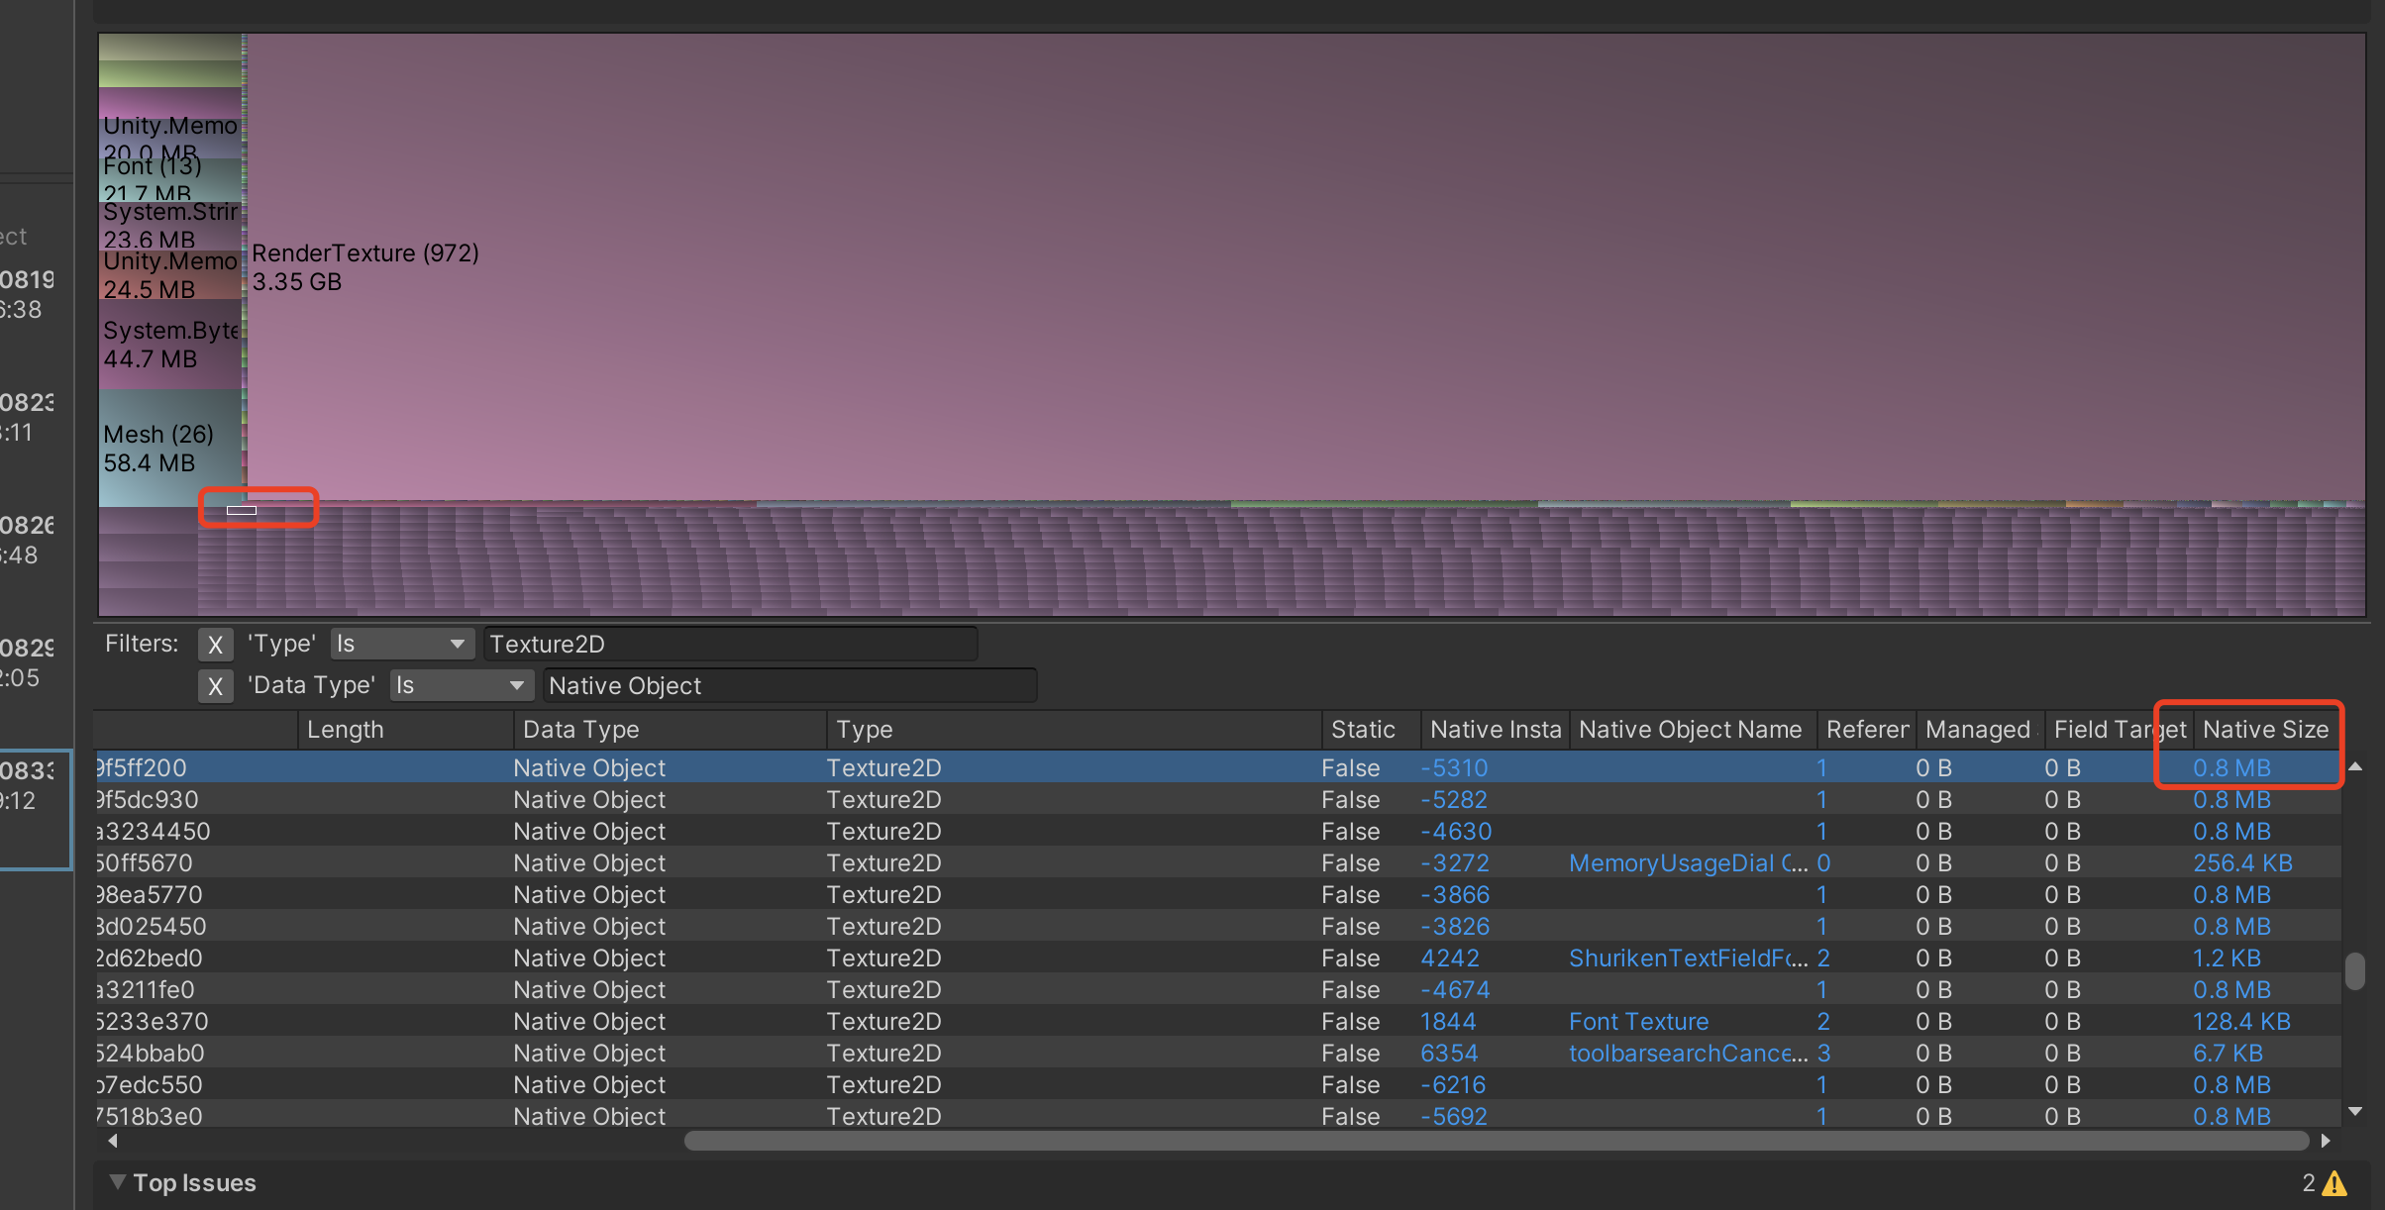Click the table scroll up arrow

point(2355,767)
